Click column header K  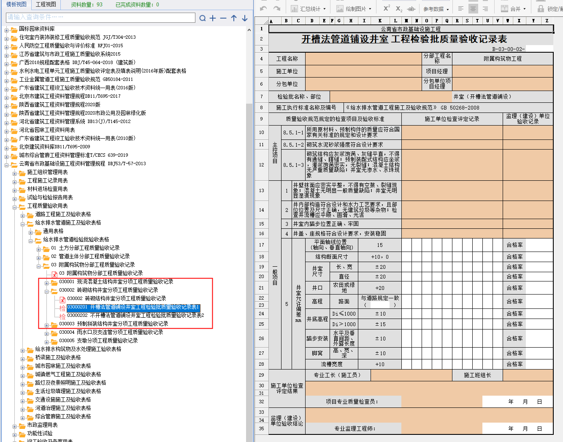380,21
